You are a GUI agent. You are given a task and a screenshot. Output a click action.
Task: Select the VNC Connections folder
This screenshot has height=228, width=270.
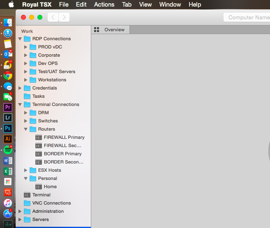[47, 203]
